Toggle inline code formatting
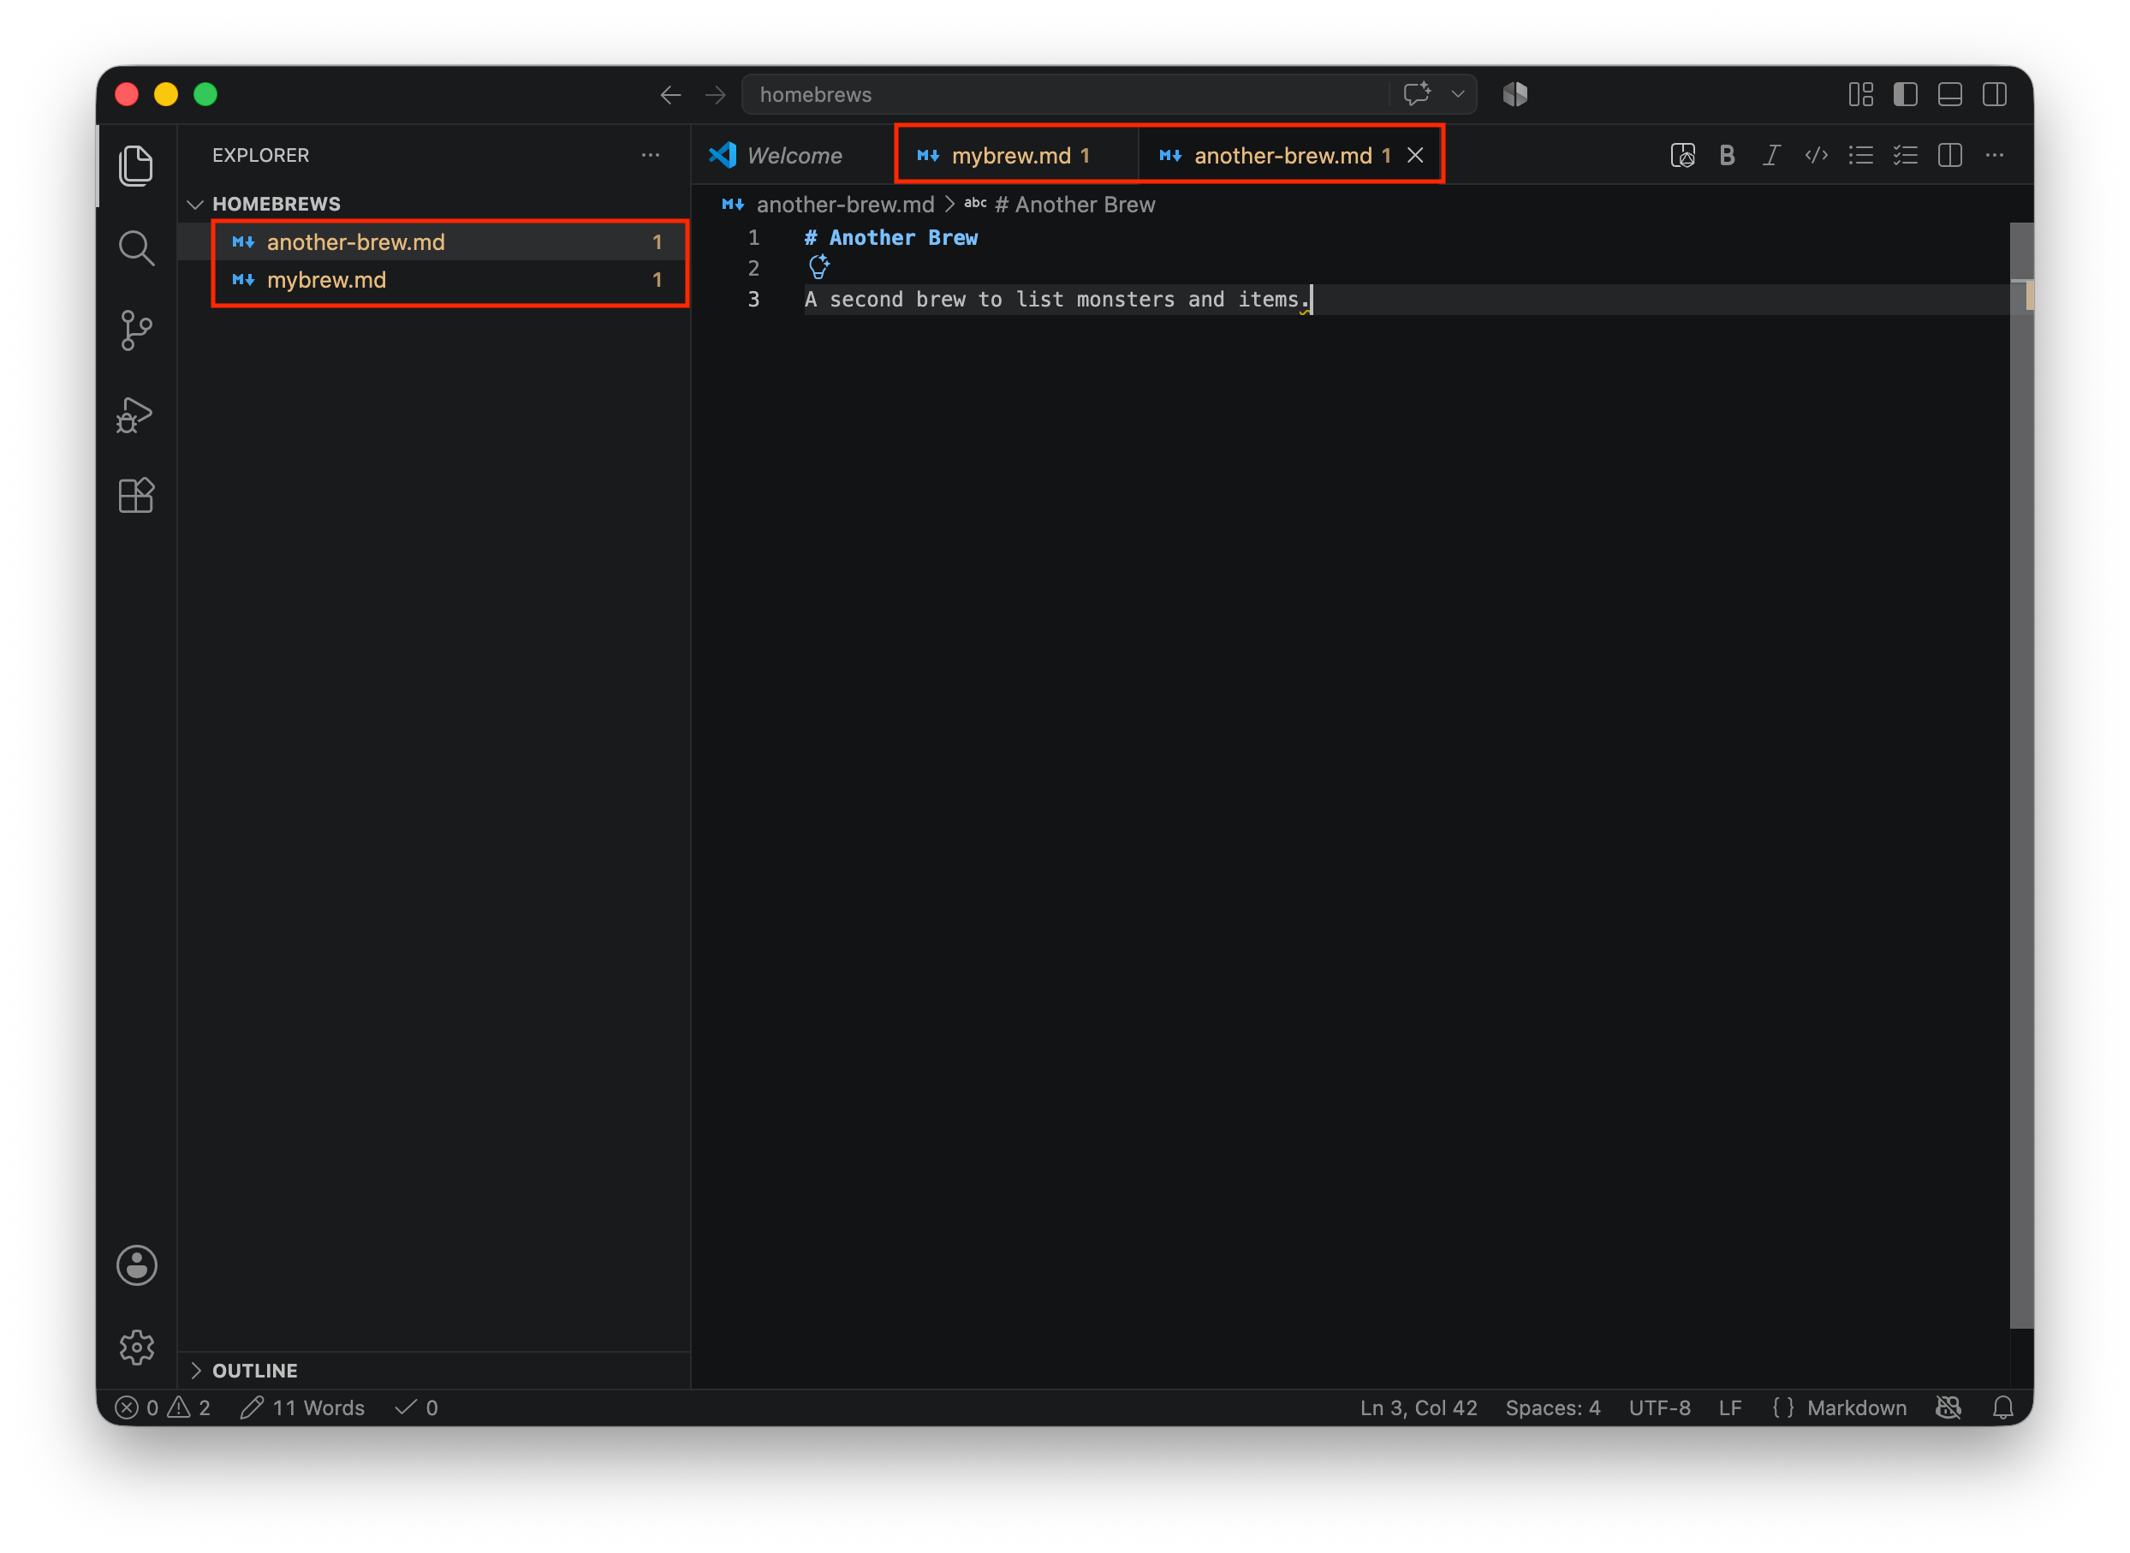2130x1553 pixels. 1816,155
